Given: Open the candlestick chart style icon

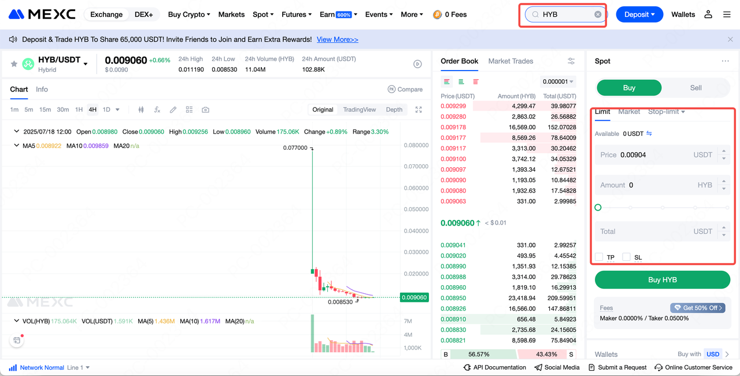Looking at the screenshot, I should pyautogui.click(x=141, y=109).
